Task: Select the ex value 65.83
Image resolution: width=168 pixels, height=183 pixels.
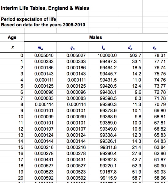Action: (160, 135)
